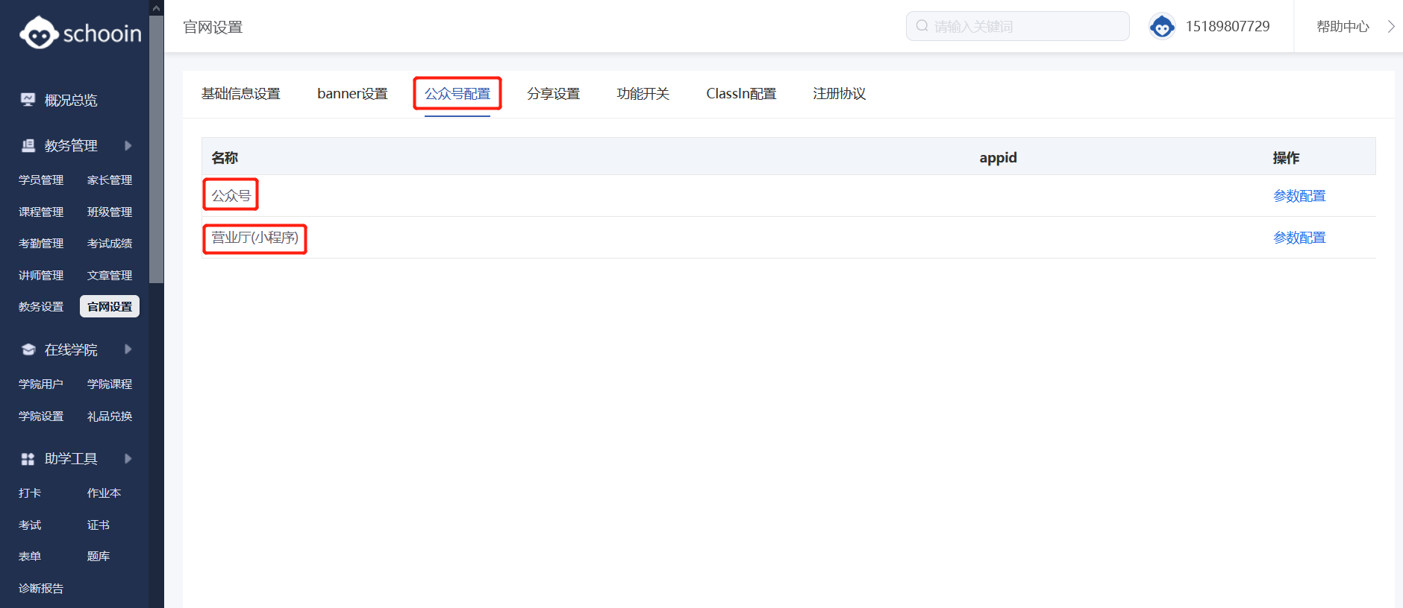This screenshot has height=608, width=1403.
Task: Select the 公众号配置 tab
Action: pos(457,94)
